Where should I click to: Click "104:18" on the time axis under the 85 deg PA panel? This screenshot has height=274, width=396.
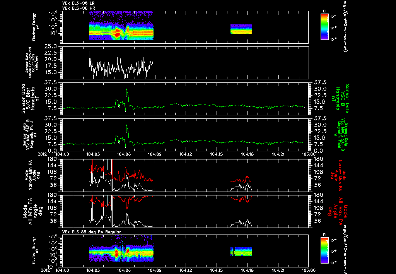click(x=247, y=270)
